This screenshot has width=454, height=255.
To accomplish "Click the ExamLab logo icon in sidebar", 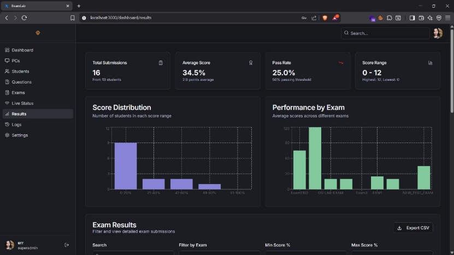I will tap(38, 33).
